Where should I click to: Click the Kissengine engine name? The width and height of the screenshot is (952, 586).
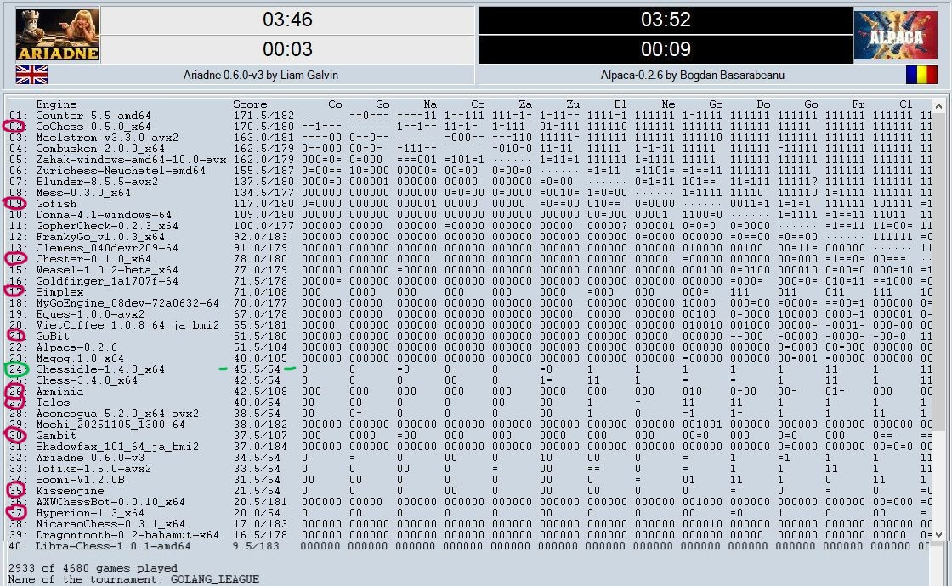pyautogui.click(x=70, y=491)
